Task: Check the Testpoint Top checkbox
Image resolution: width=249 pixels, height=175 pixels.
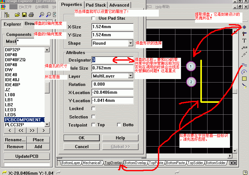Action: (93, 125)
